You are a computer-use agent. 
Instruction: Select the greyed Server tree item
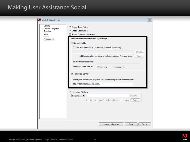pyautogui.click(x=46, y=37)
